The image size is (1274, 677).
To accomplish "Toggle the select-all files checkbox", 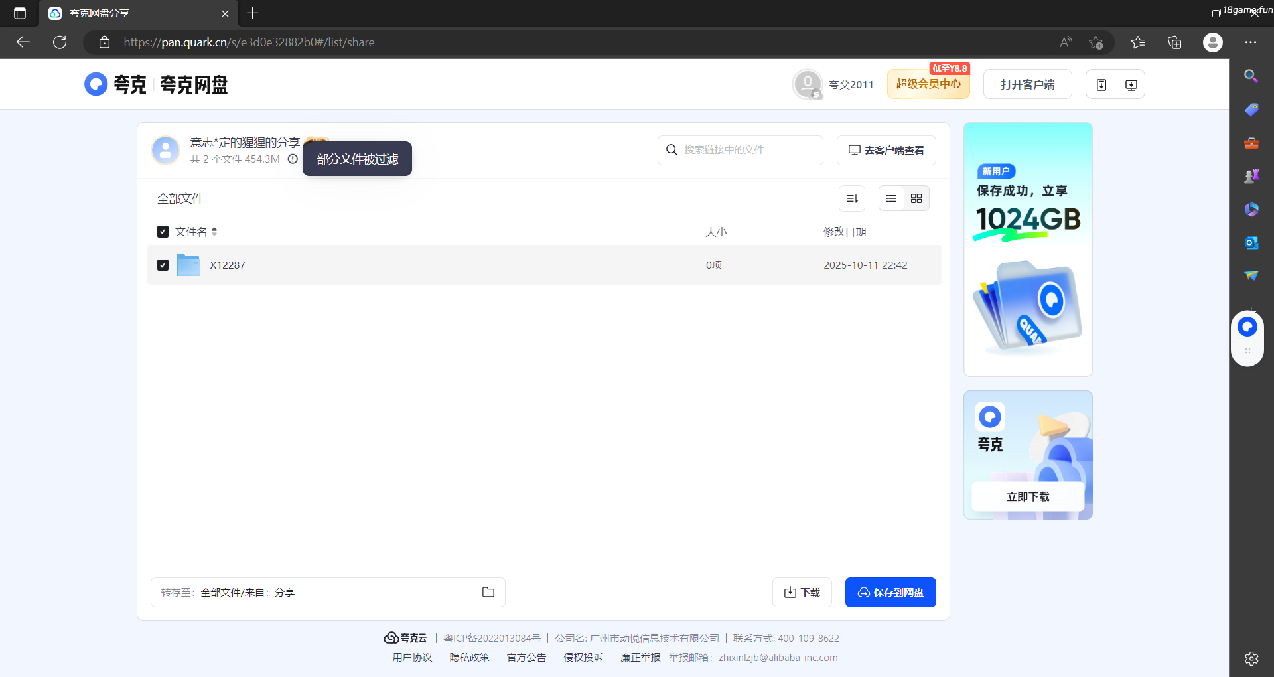I will pyautogui.click(x=163, y=232).
